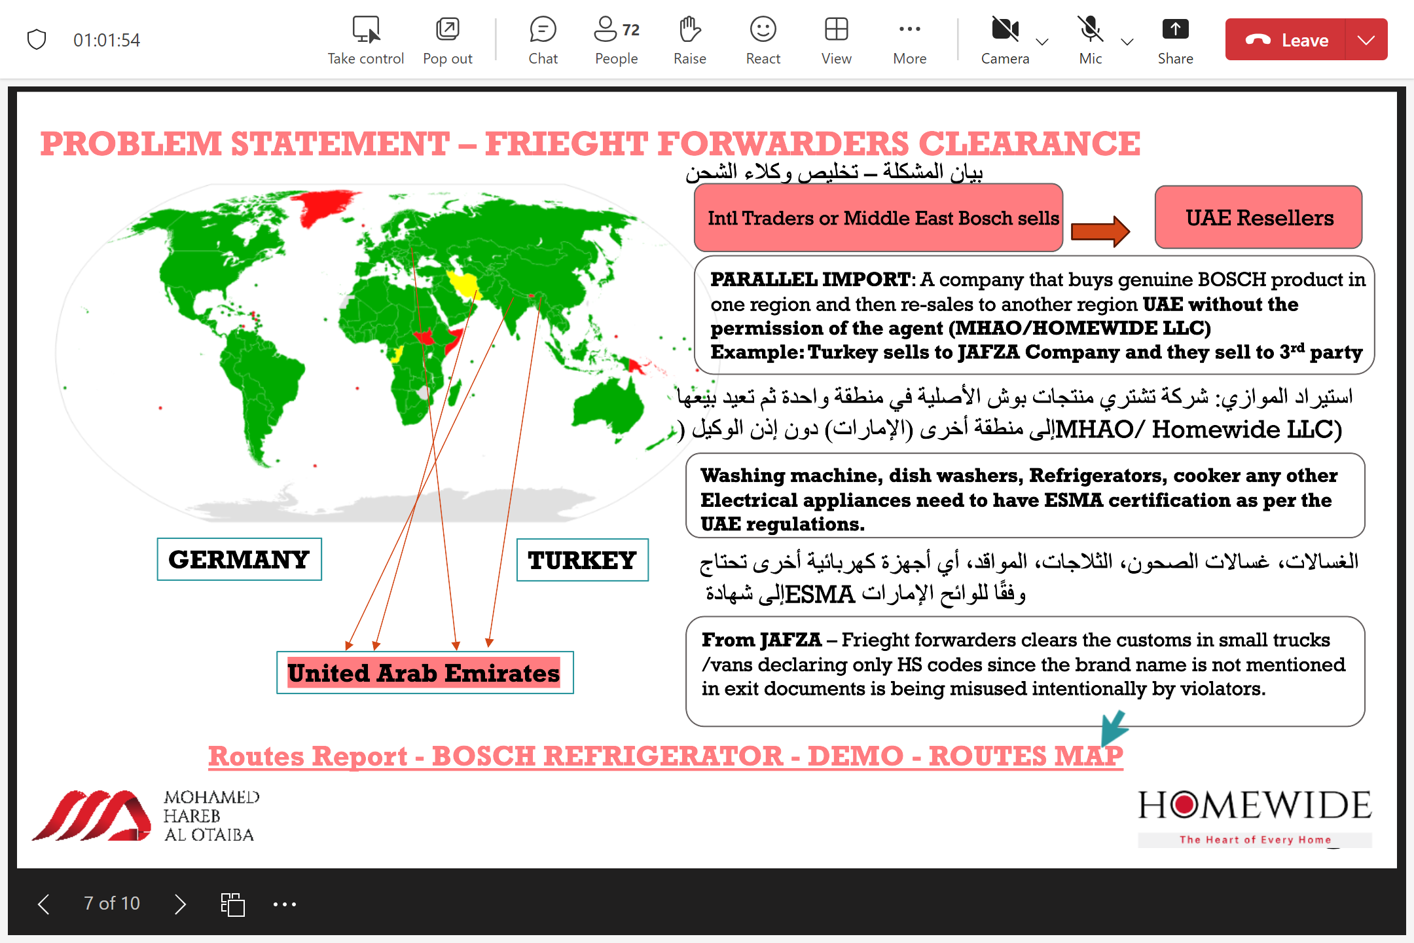Unmute the Mic
Screen dimensions: 1414x943
tap(1090, 30)
